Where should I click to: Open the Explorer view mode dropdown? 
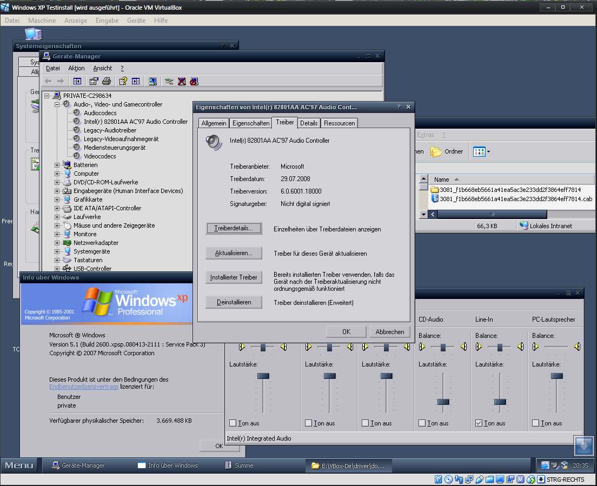coord(488,151)
